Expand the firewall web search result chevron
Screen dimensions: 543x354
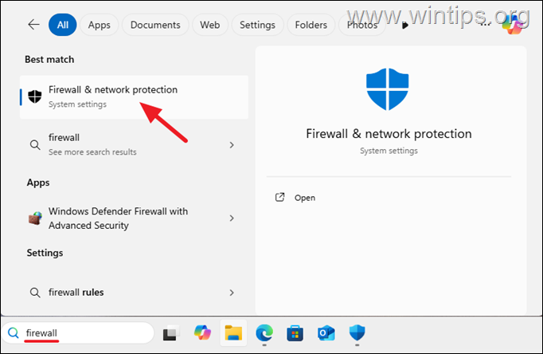232,144
